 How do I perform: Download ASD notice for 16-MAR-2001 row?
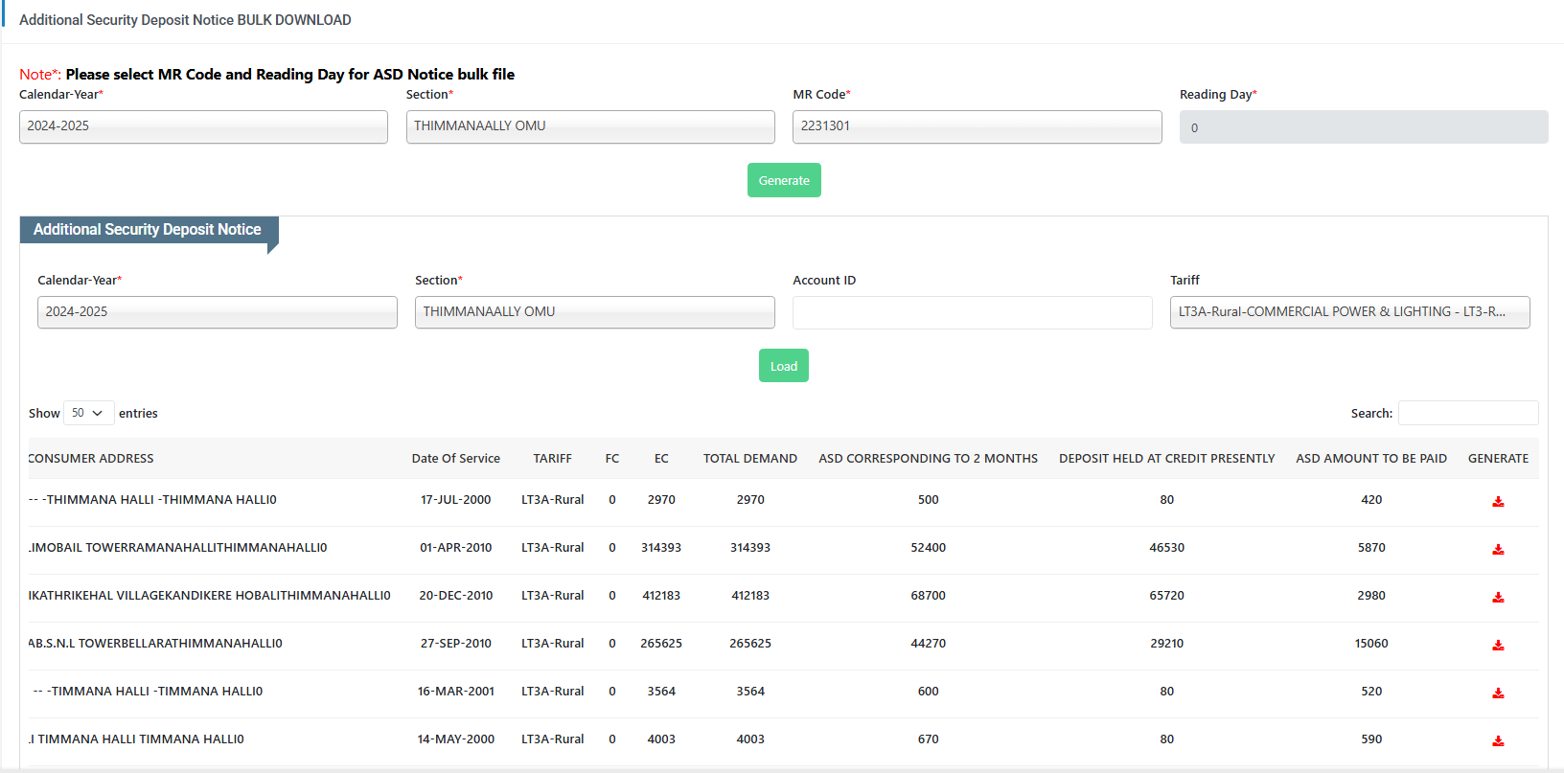coord(1498,693)
